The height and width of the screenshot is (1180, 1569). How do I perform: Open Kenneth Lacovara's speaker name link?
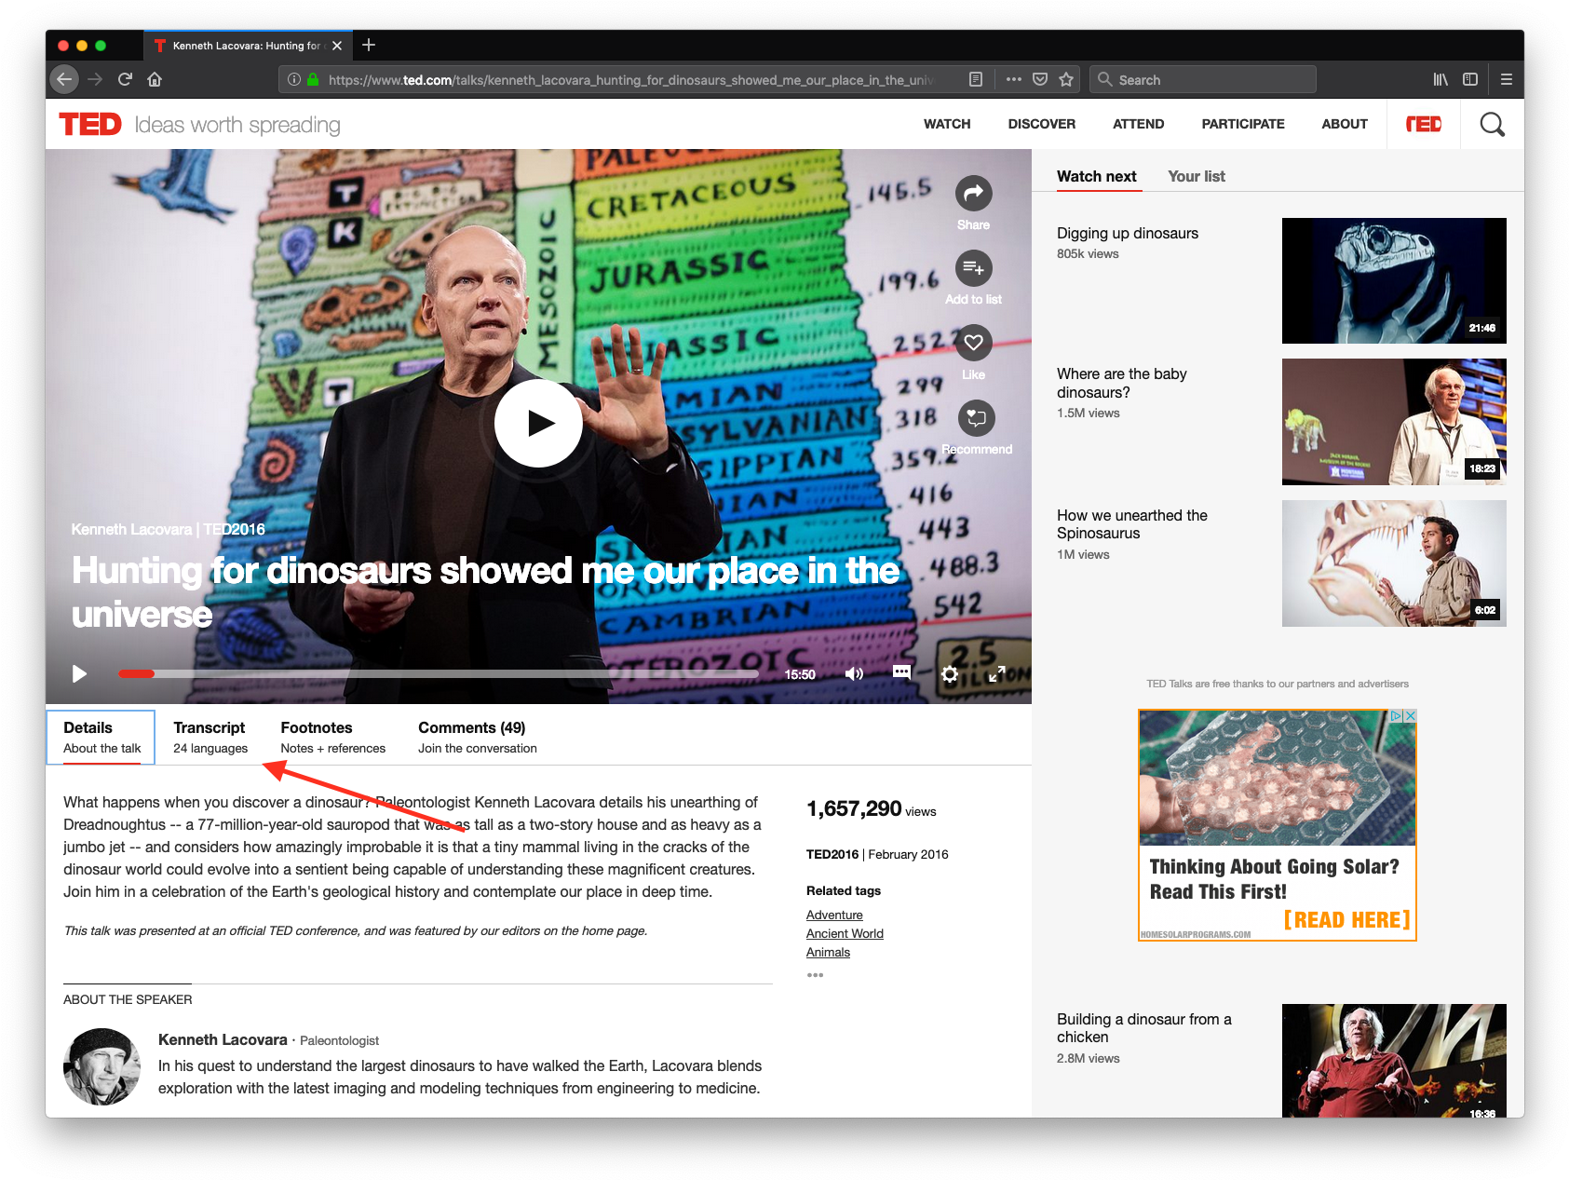[222, 1039]
